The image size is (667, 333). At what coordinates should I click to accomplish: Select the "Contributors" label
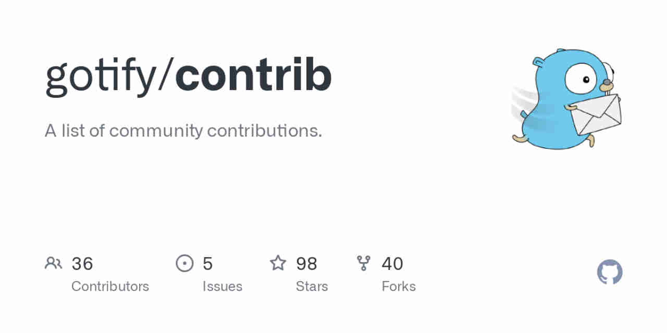[110, 286]
